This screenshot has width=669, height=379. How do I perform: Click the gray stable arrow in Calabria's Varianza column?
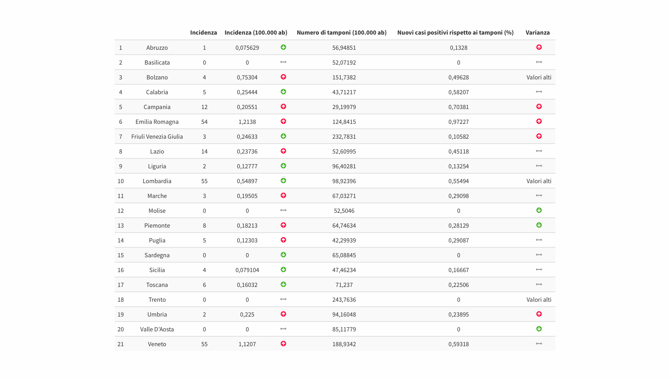(x=538, y=92)
